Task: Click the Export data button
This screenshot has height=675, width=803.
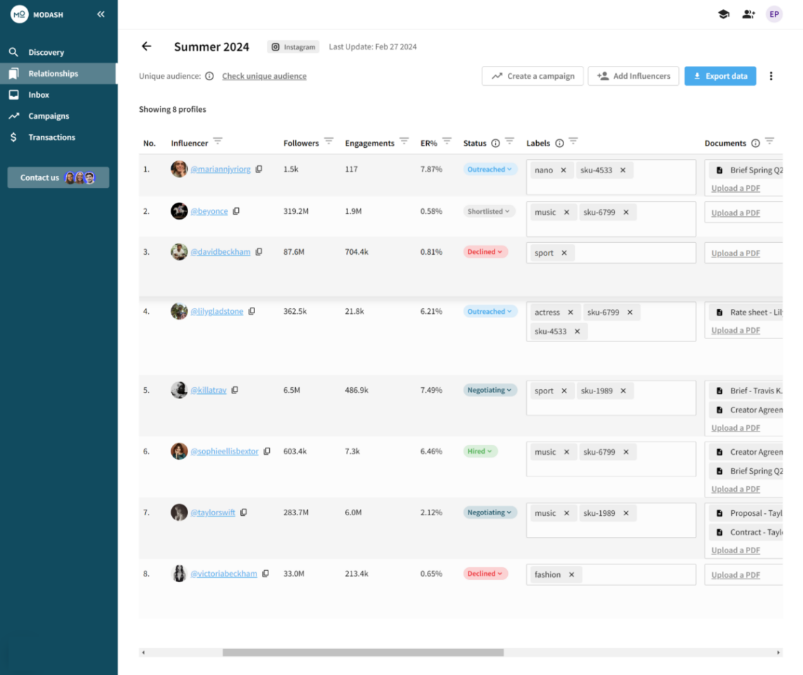Action: point(720,76)
